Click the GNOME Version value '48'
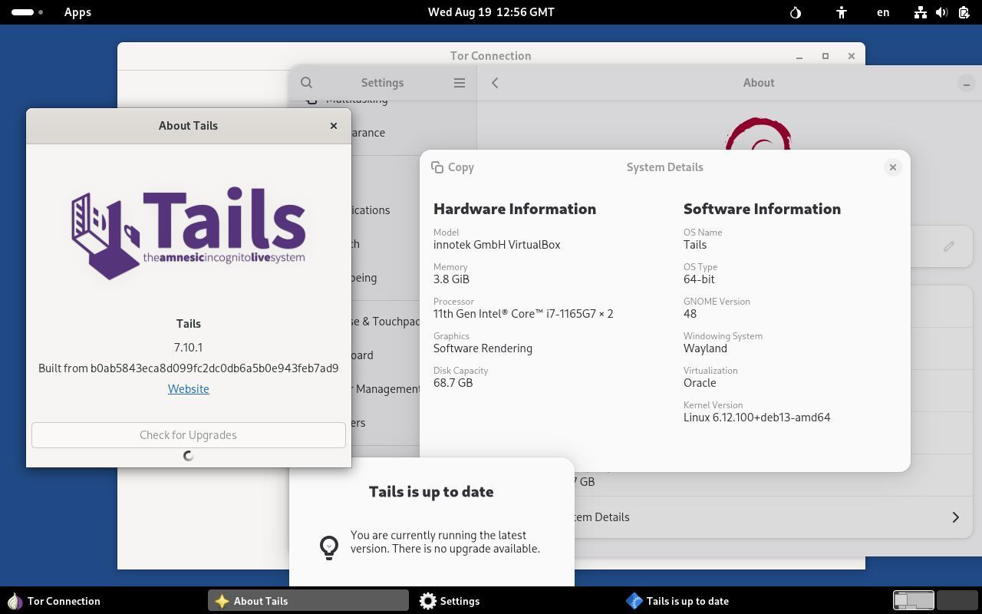982x614 pixels. click(690, 314)
